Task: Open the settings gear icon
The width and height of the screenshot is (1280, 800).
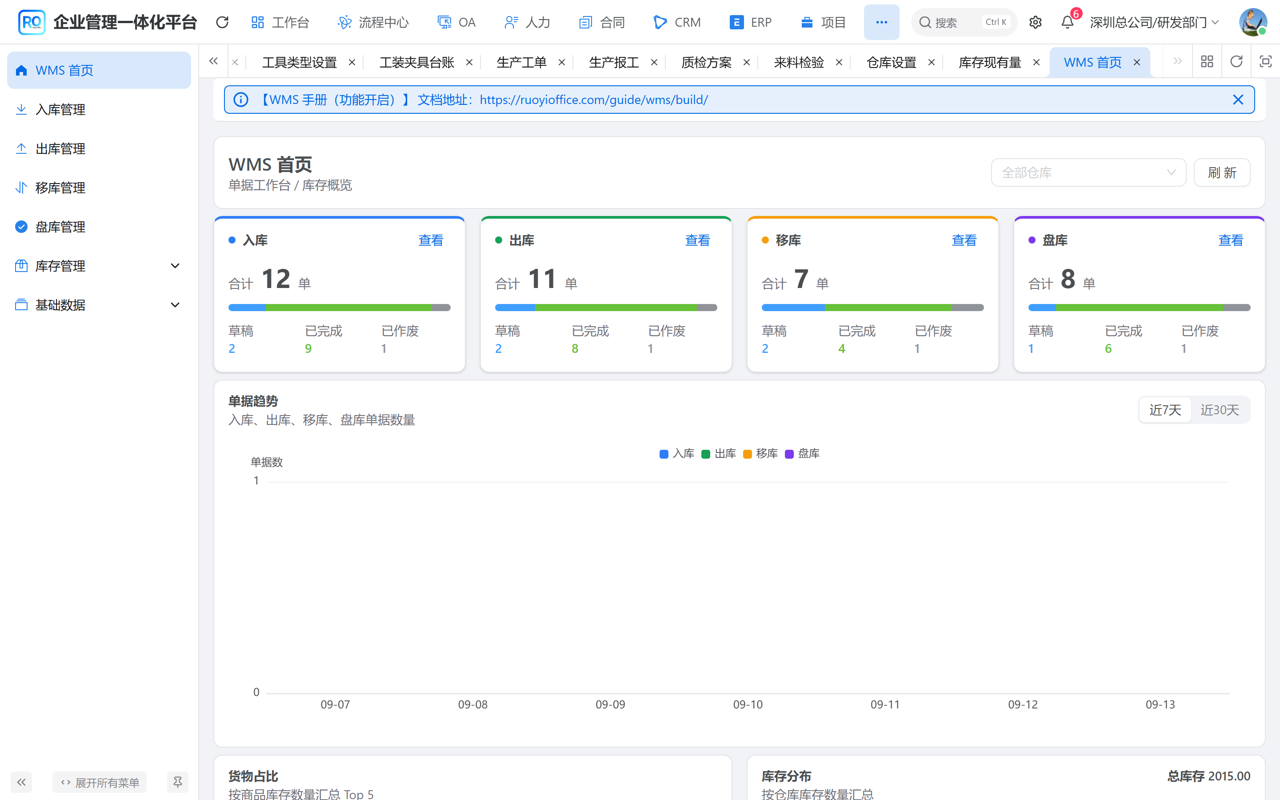Action: (x=1035, y=22)
